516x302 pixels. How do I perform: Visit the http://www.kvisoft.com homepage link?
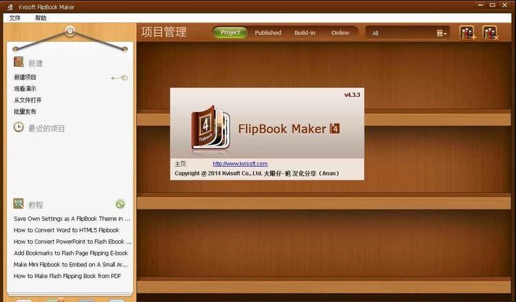tap(240, 163)
